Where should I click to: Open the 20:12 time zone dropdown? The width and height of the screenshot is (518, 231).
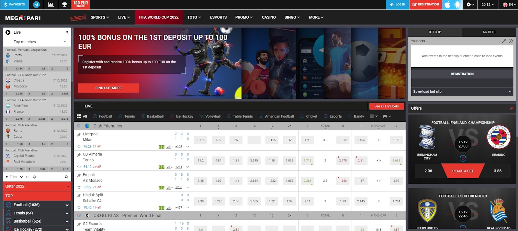488,5
